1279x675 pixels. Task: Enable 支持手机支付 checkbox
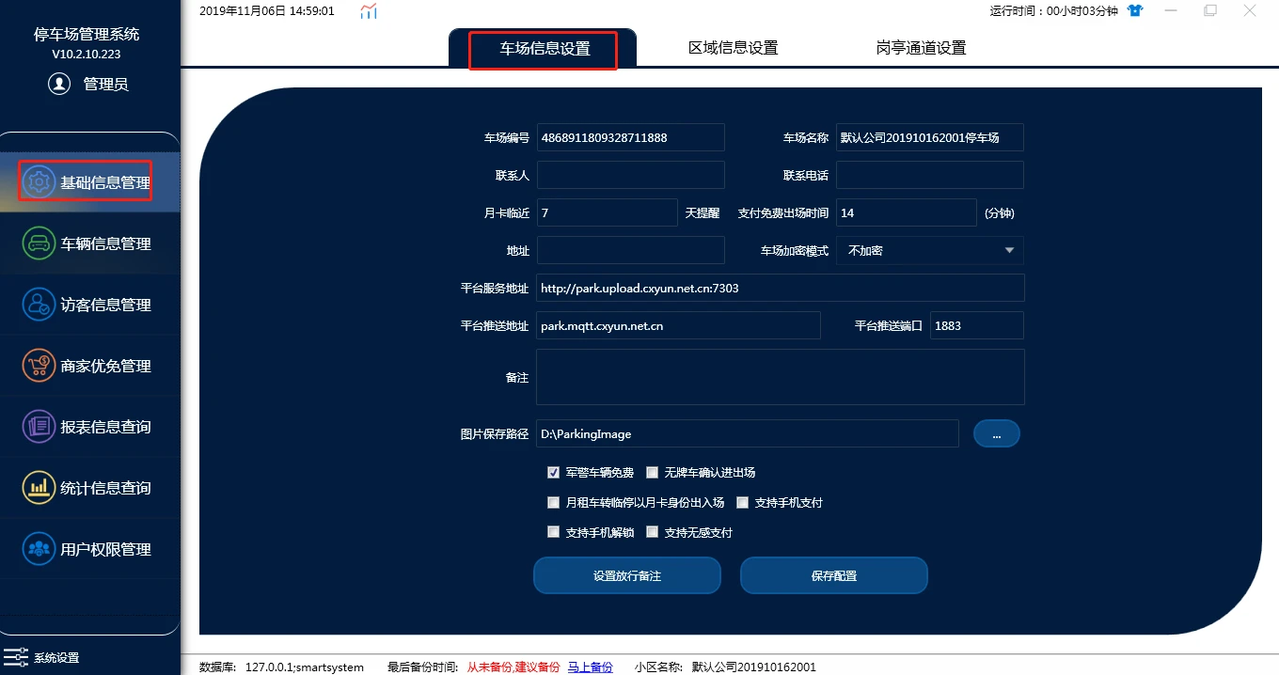tap(743, 503)
